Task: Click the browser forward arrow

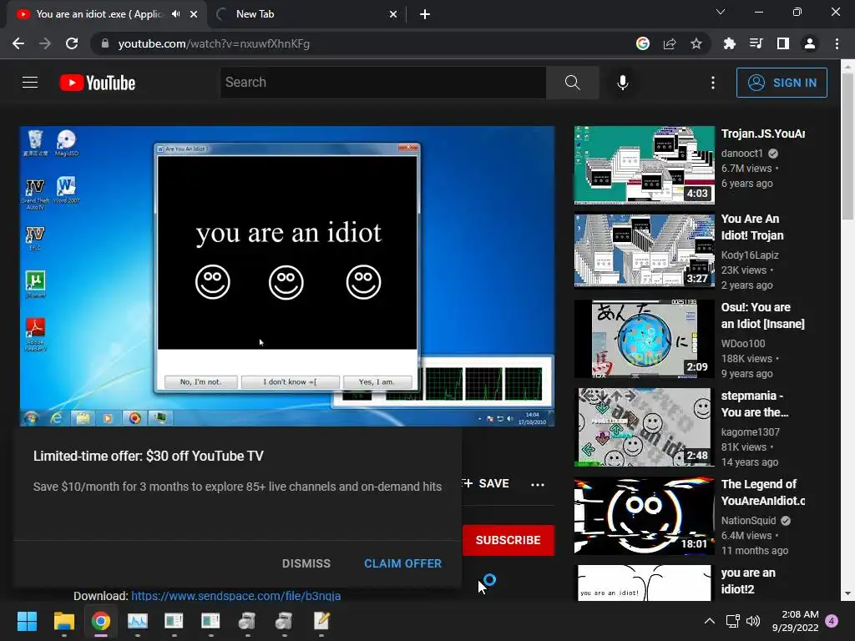Action: (45, 43)
